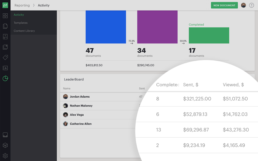Click the $52,879.13 sent value

pos(195,114)
